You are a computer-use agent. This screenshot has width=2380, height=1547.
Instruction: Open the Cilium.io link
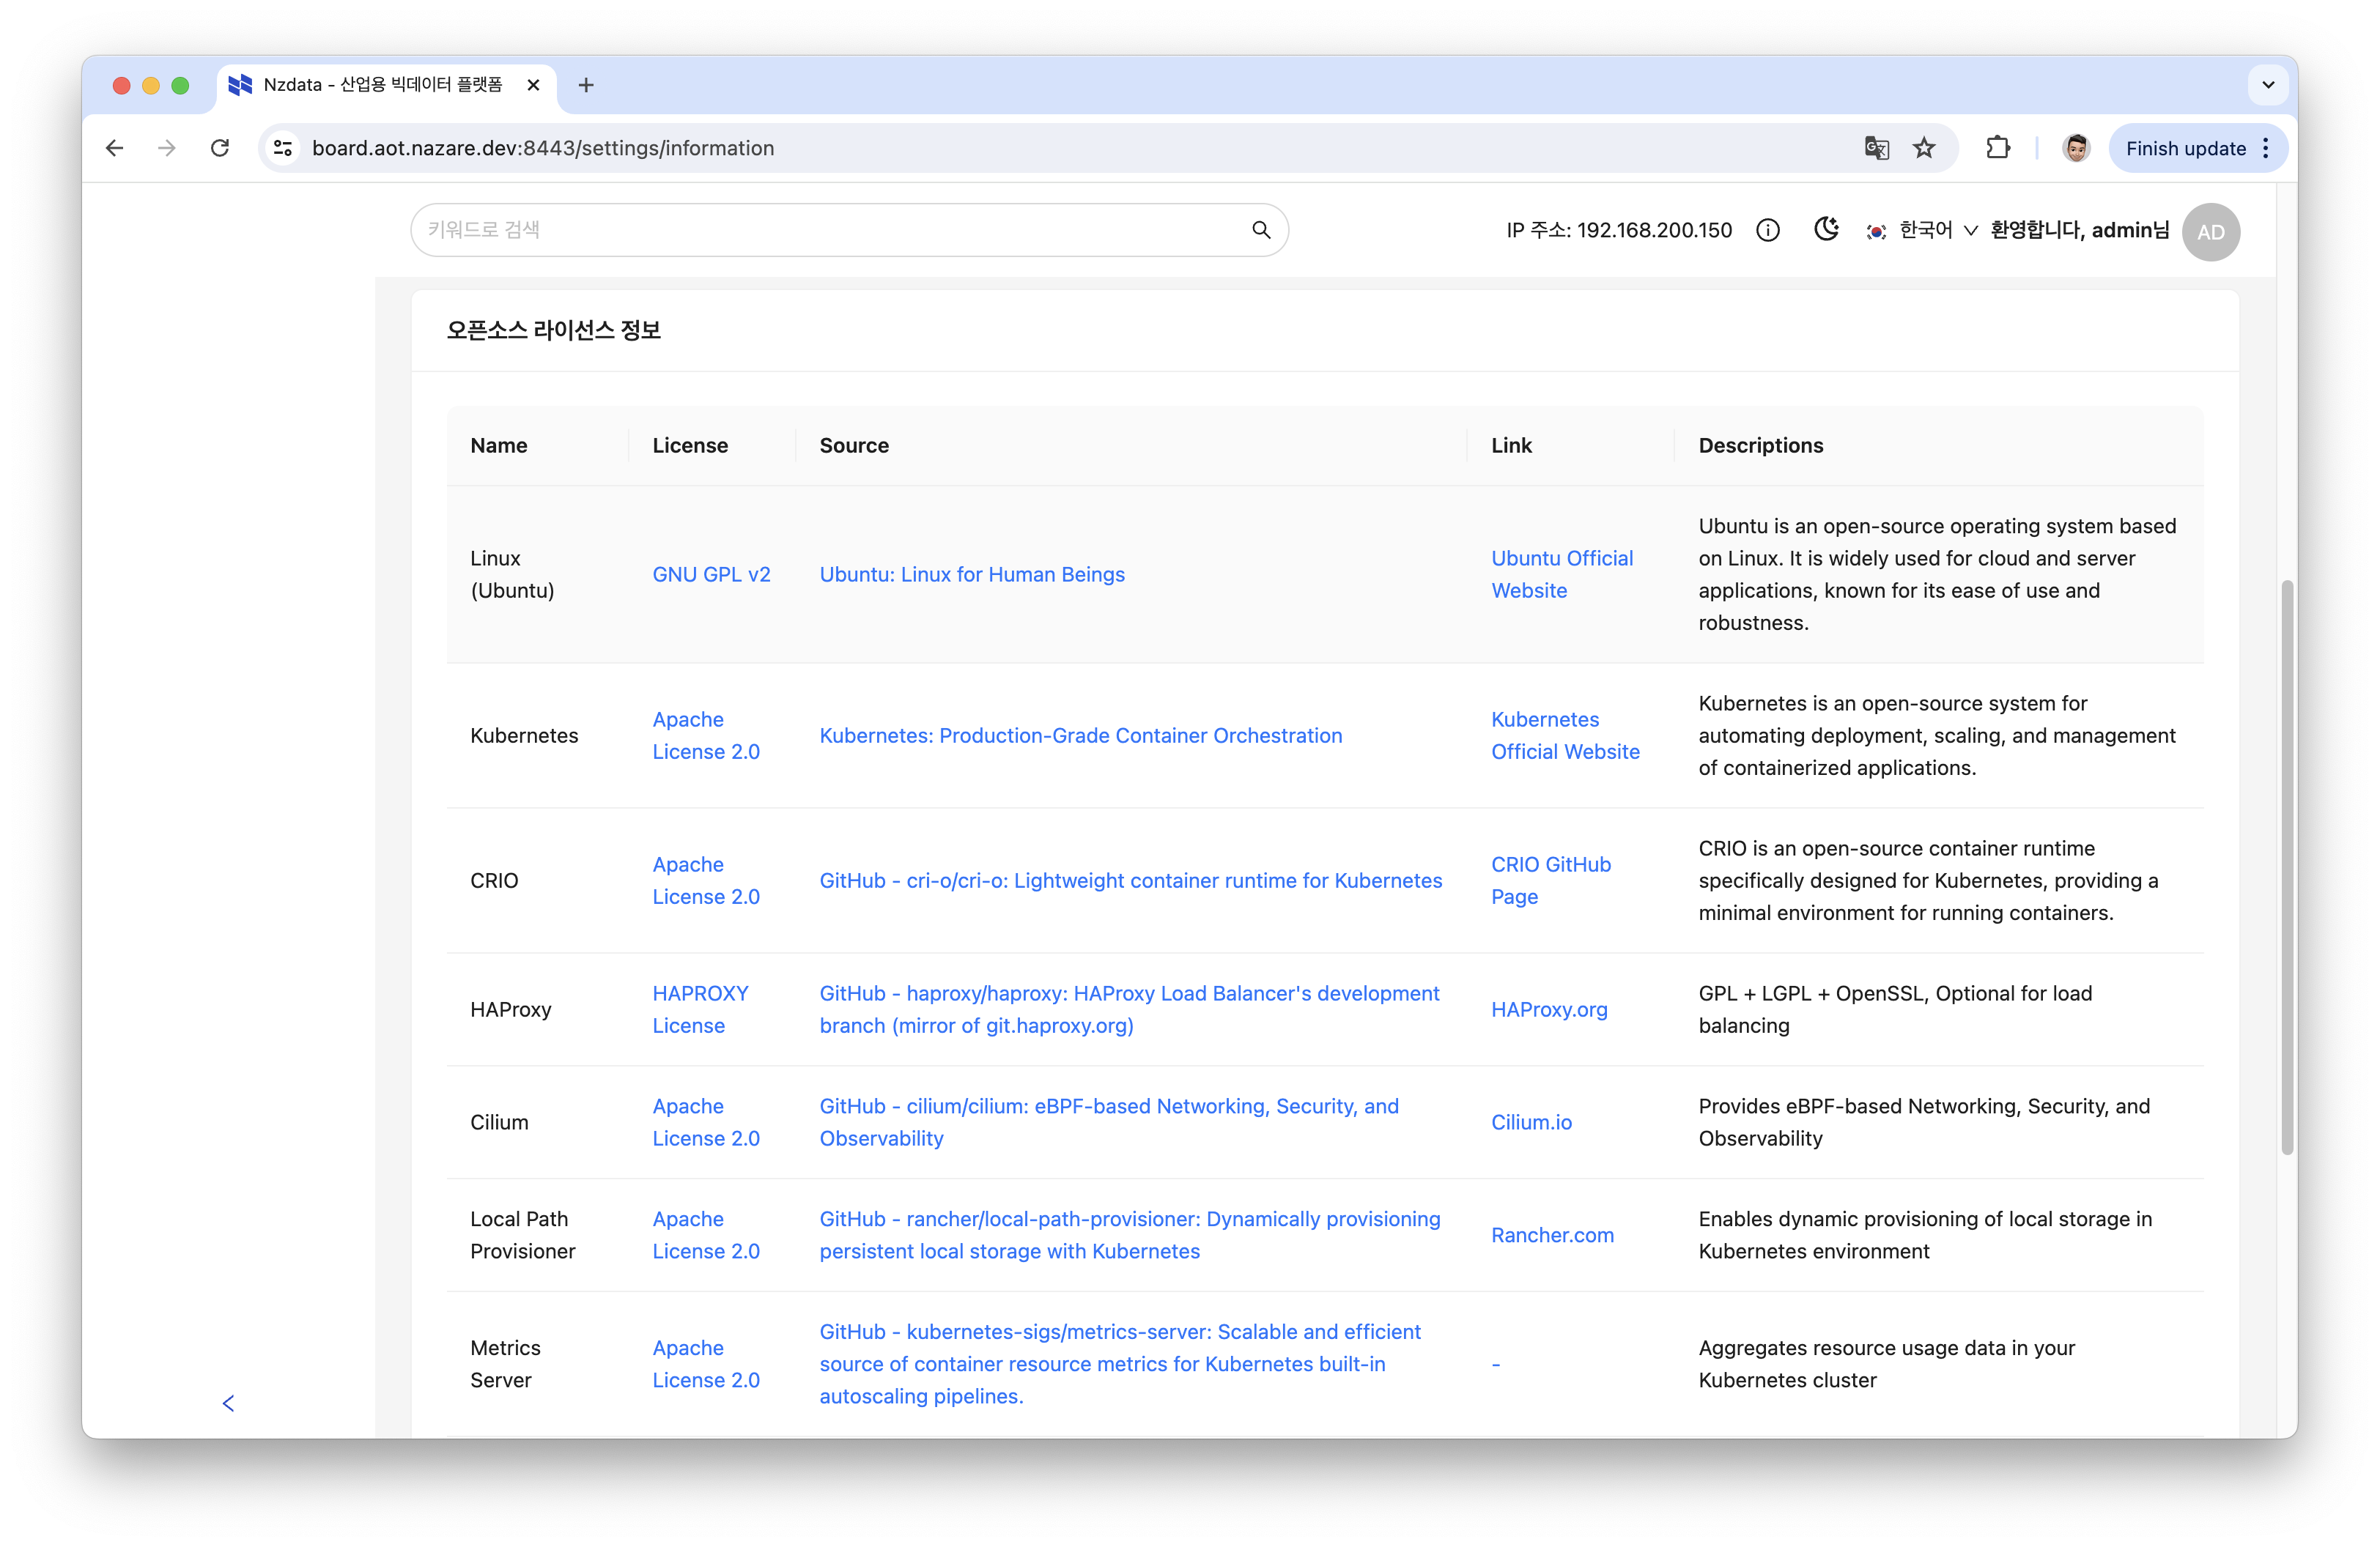1531,1122
